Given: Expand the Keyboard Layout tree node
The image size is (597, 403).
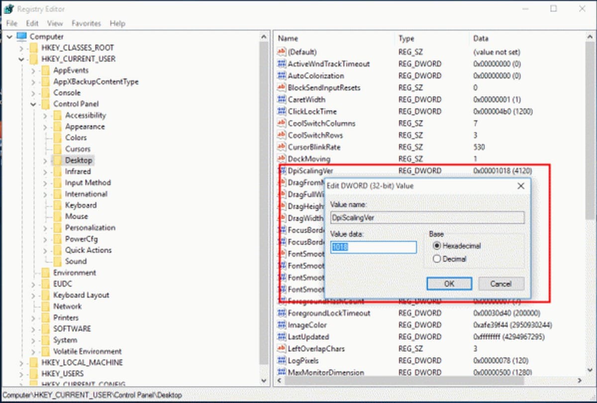Looking at the screenshot, I should 33,295.
